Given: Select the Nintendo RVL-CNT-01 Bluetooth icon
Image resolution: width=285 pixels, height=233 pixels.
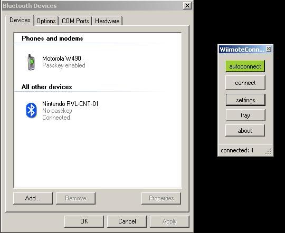Looking at the screenshot, I should pyautogui.click(x=31, y=110).
